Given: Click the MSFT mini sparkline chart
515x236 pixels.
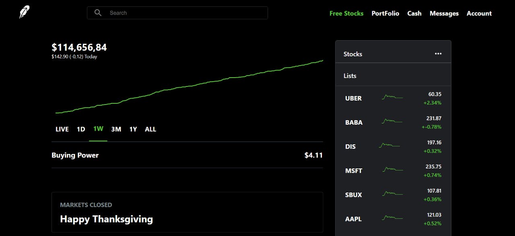Looking at the screenshot, I should 392,170.
